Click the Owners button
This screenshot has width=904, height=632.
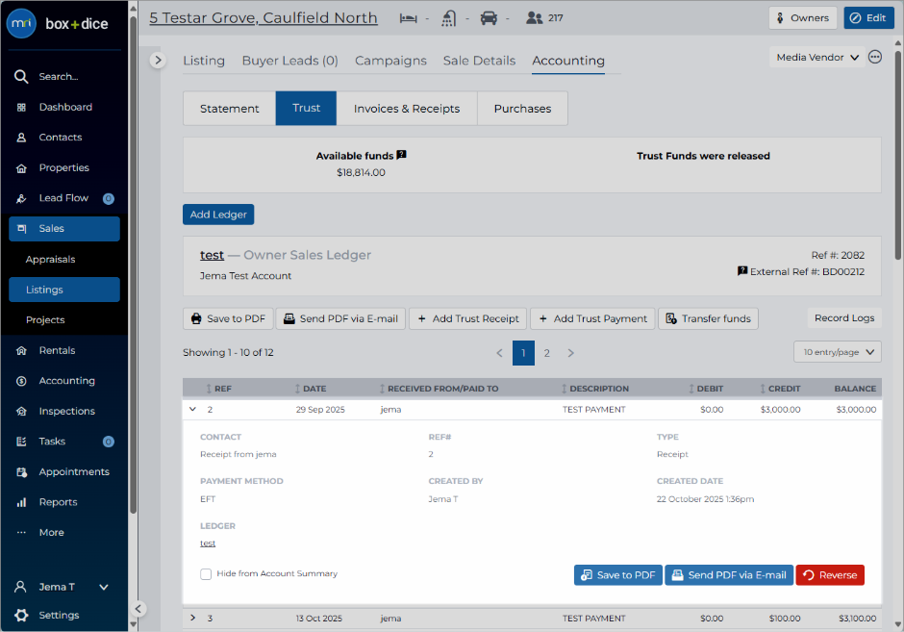tap(802, 18)
